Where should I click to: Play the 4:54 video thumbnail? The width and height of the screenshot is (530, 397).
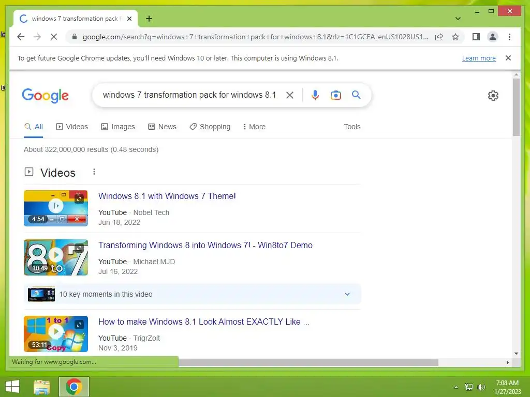56,208
